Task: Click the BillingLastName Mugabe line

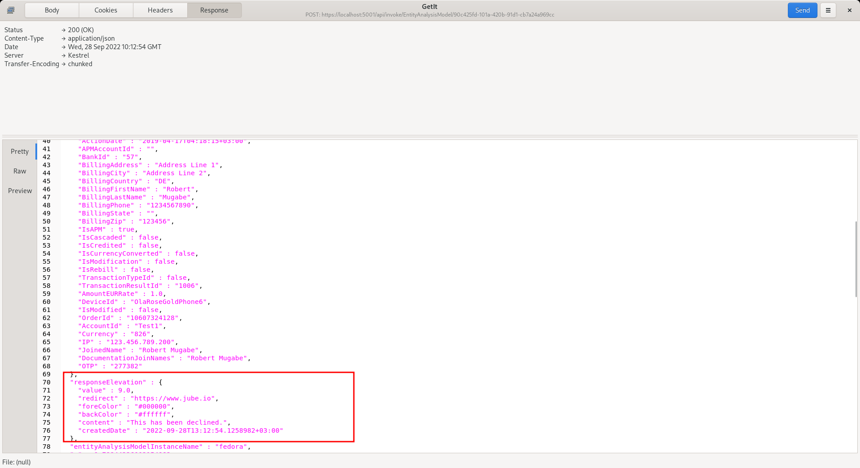Action: coord(136,197)
